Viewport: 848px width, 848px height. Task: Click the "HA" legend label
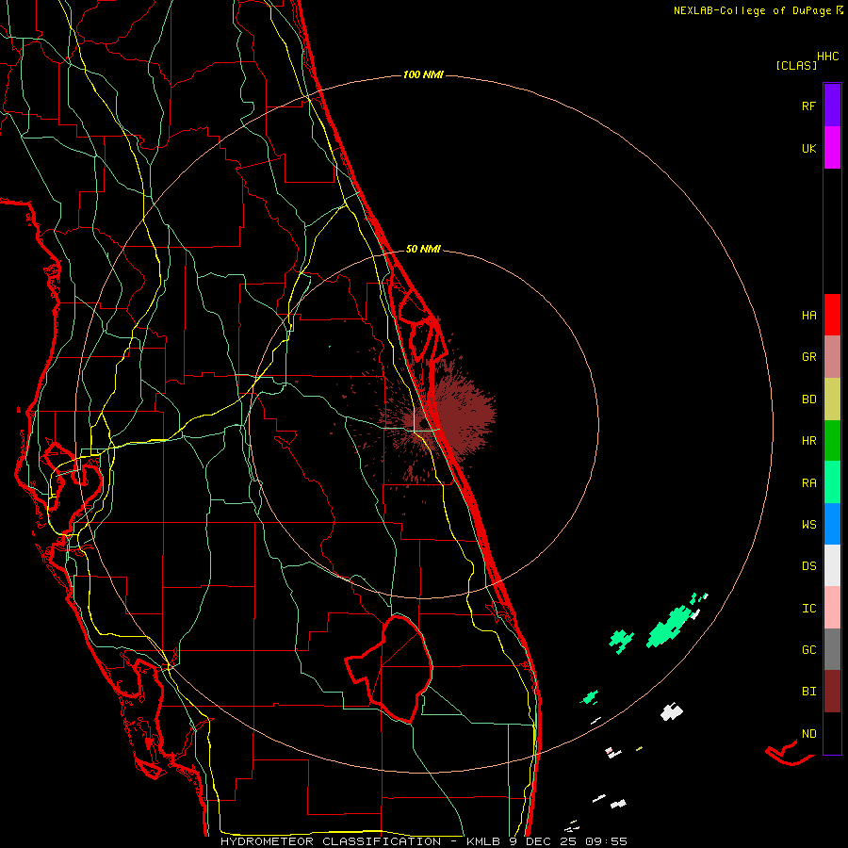[x=808, y=316]
